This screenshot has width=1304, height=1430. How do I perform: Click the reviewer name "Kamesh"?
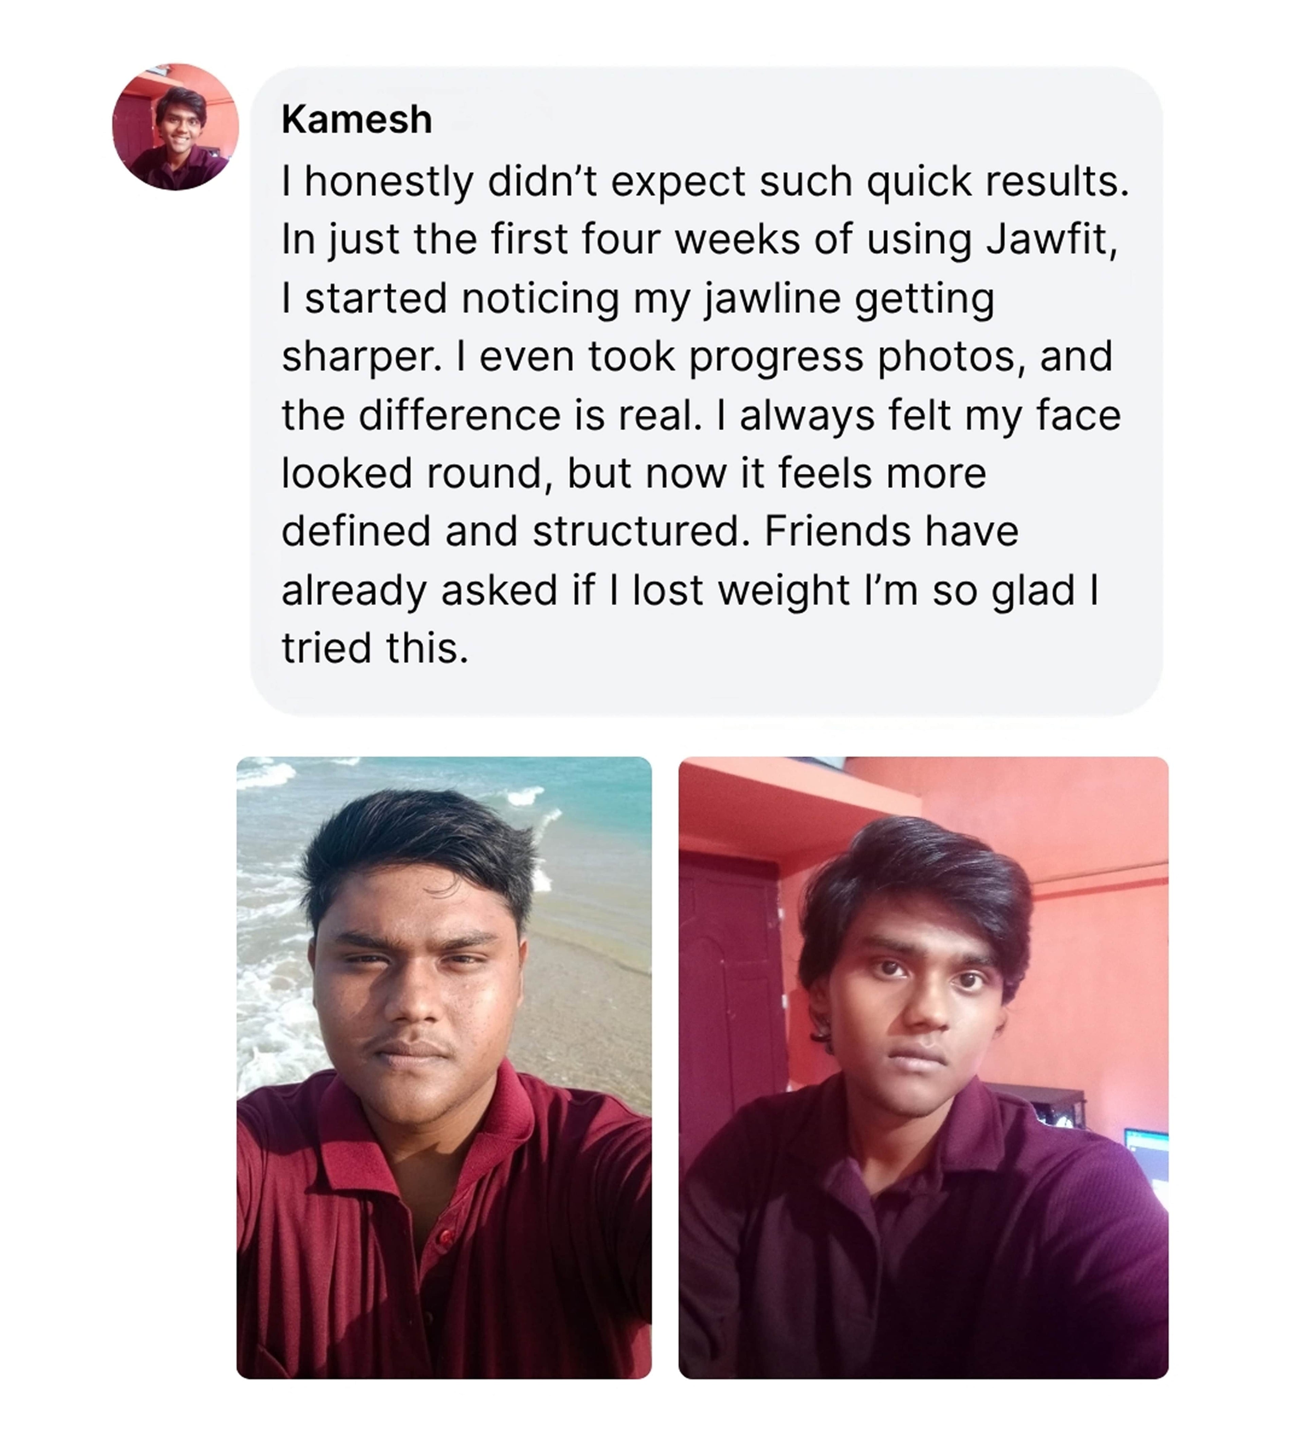point(356,119)
